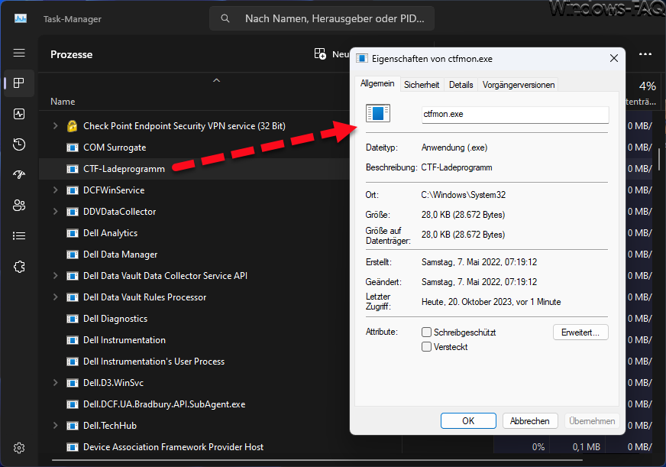The width and height of the screenshot is (666, 467).
Task: Expand the DDVDataCollector process group
Action: [55, 211]
